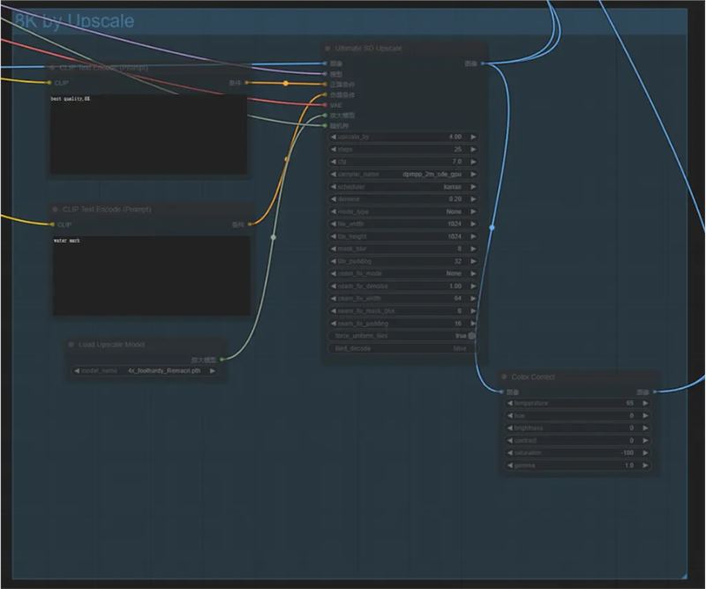Click the Load Upscale Model node title
Viewport: 706px width, 589px height.
click(x=112, y=344)
